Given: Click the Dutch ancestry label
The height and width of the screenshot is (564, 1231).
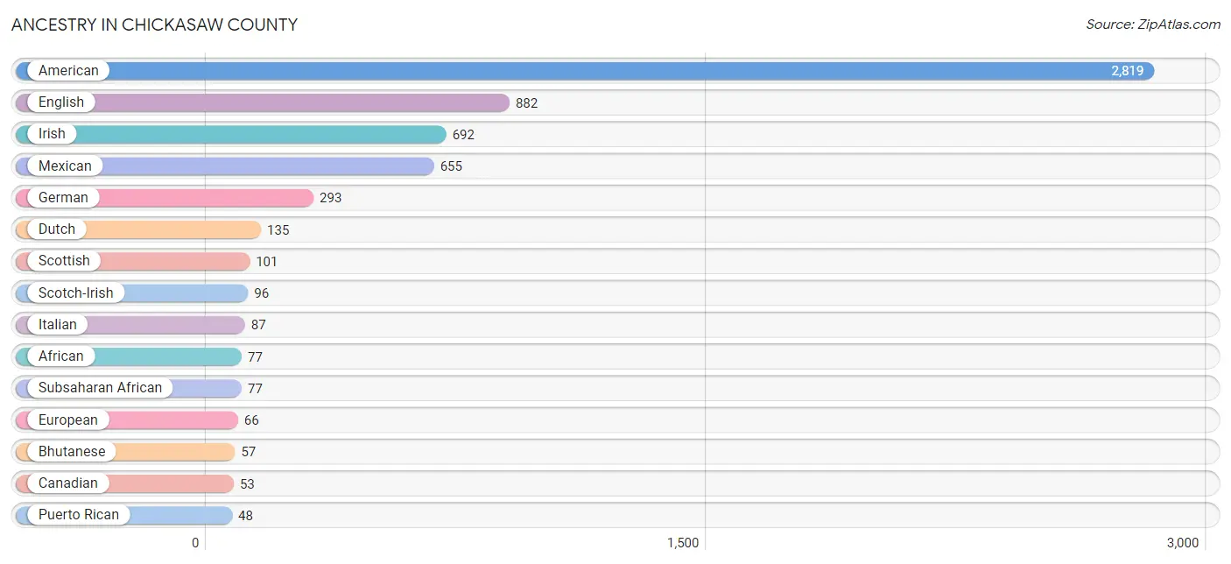Looking at the screenshot, I should (x=57, y=229).
